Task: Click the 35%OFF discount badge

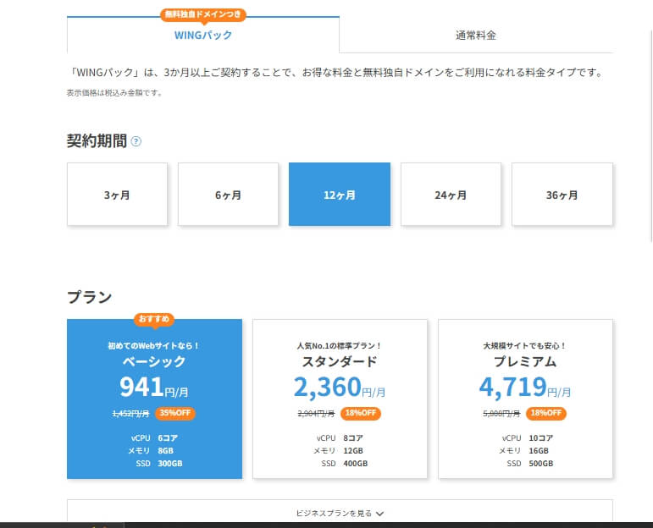Action: (x=176, y=414)
